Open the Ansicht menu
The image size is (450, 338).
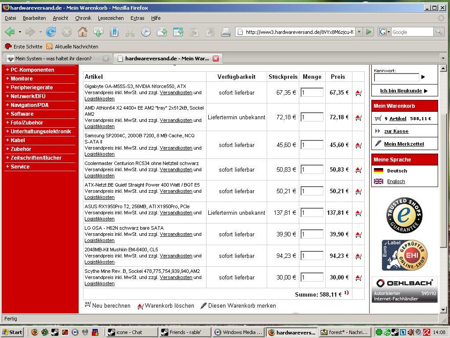pyautogui.click(x=61, y=18)
